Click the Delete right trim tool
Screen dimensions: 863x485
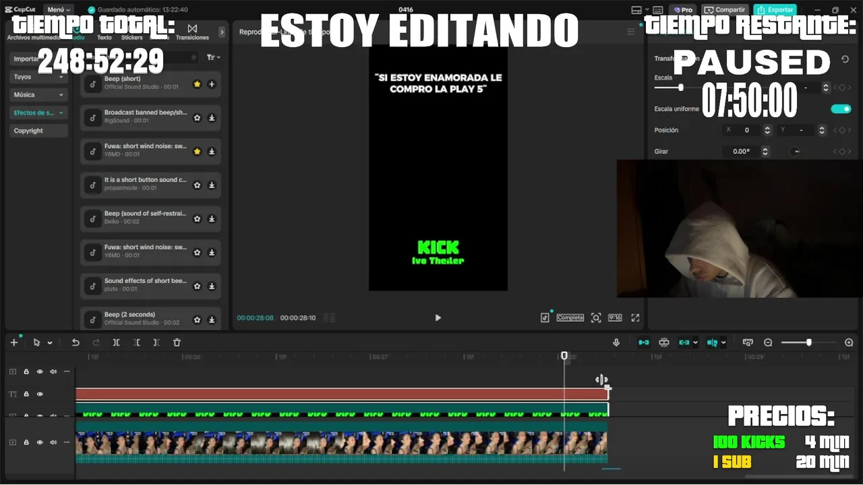[156, 342]
